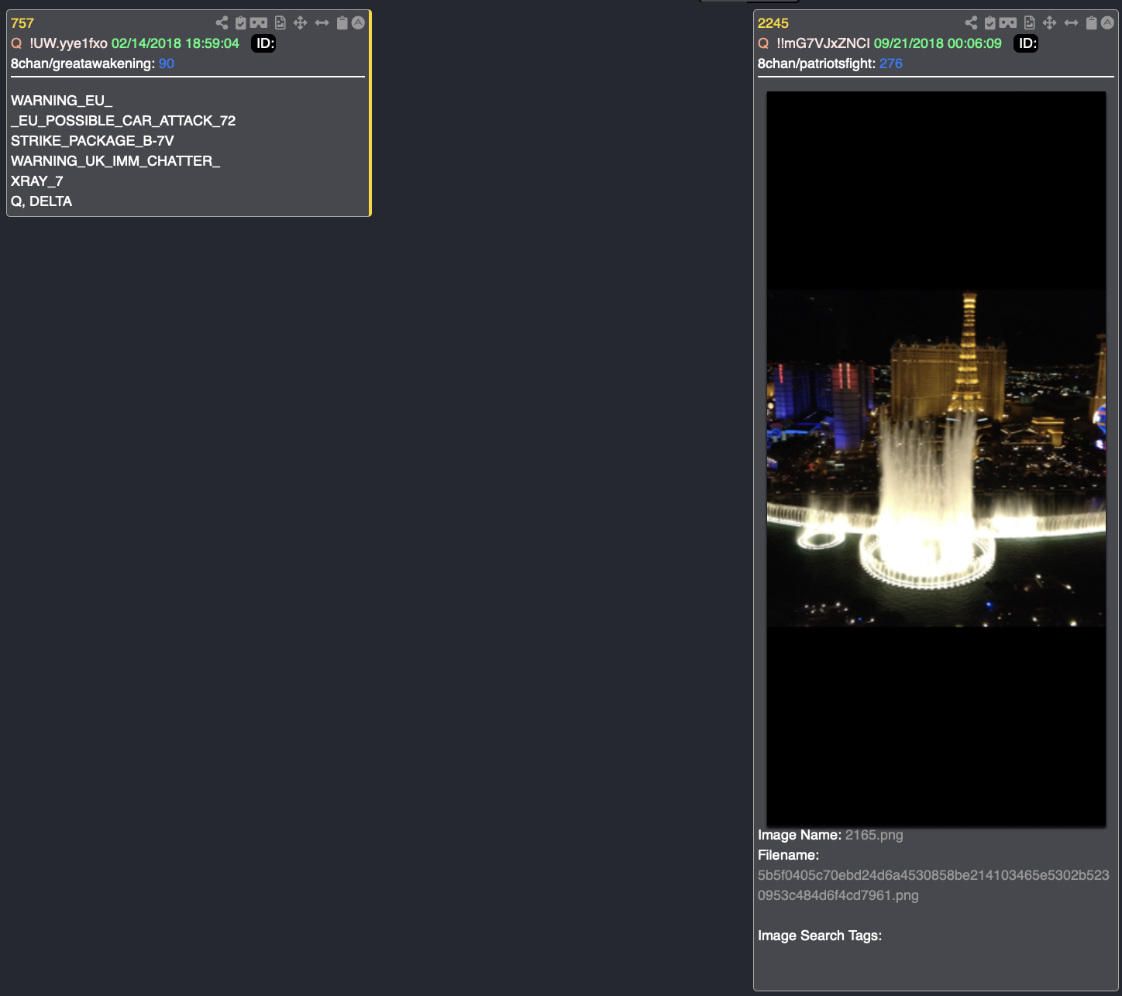Image resolution: width=1122 pixels, height=996 pixels.
Task: Click the clipboard-check icon on post 2245
Action: tap(990, 23)
